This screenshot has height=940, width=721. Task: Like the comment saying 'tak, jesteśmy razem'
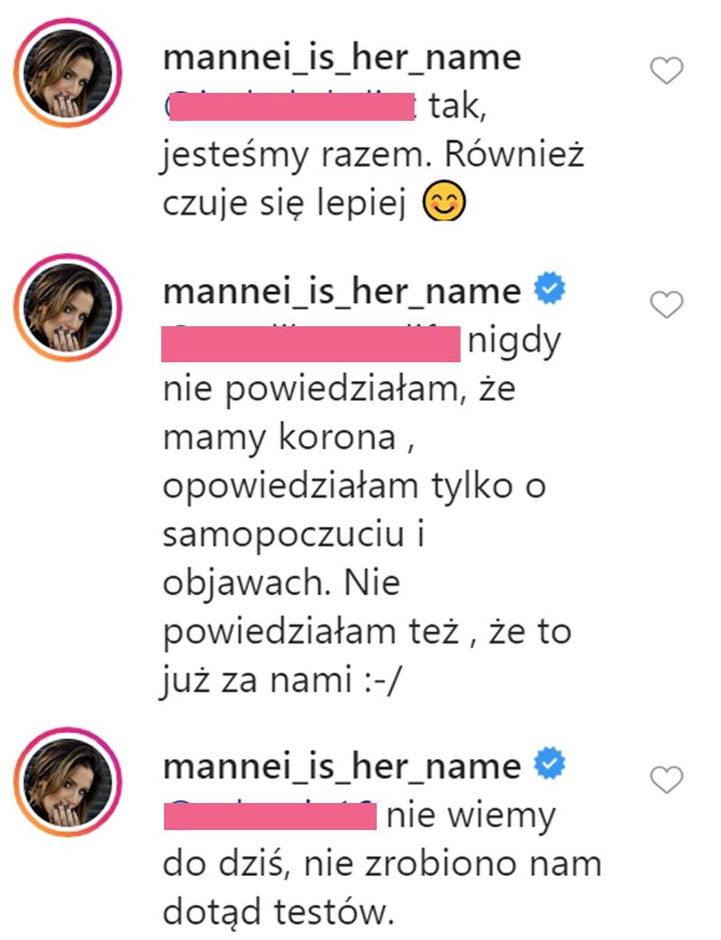(x=667, y=70)
